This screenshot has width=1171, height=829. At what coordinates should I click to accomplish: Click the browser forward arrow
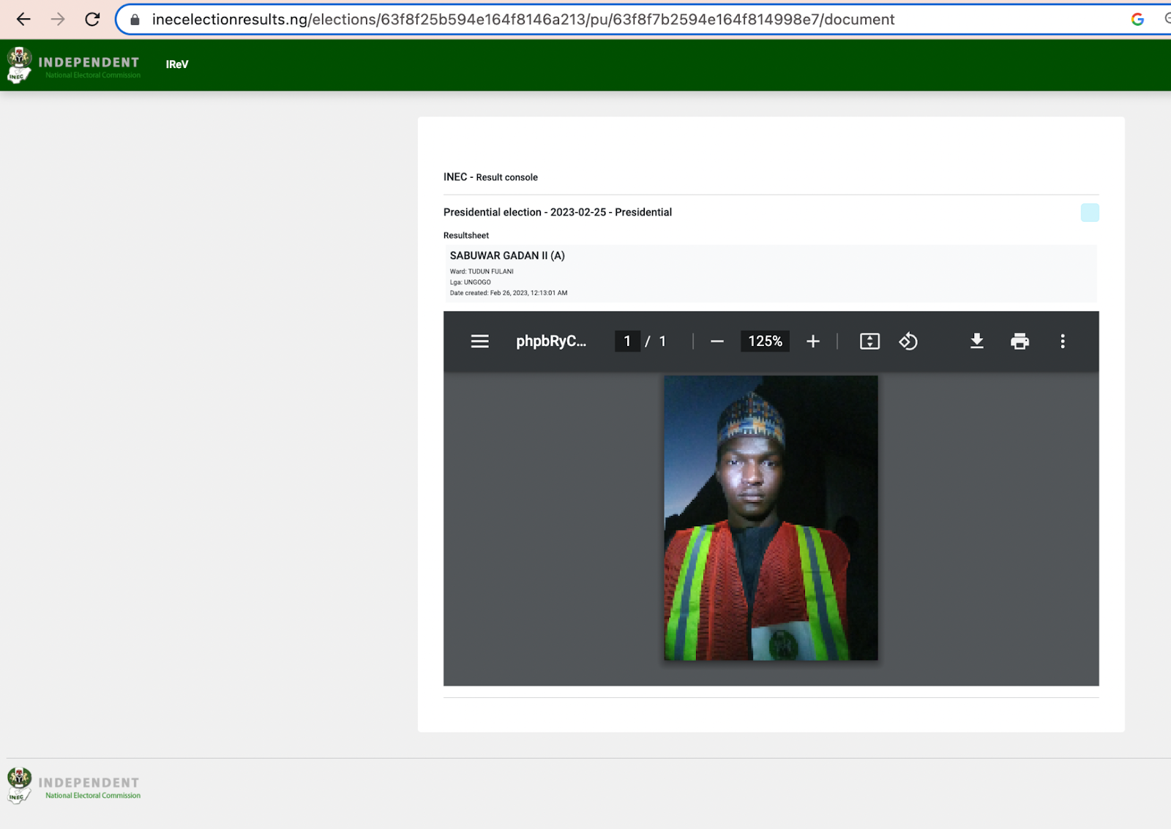click(x=58, y=20)
